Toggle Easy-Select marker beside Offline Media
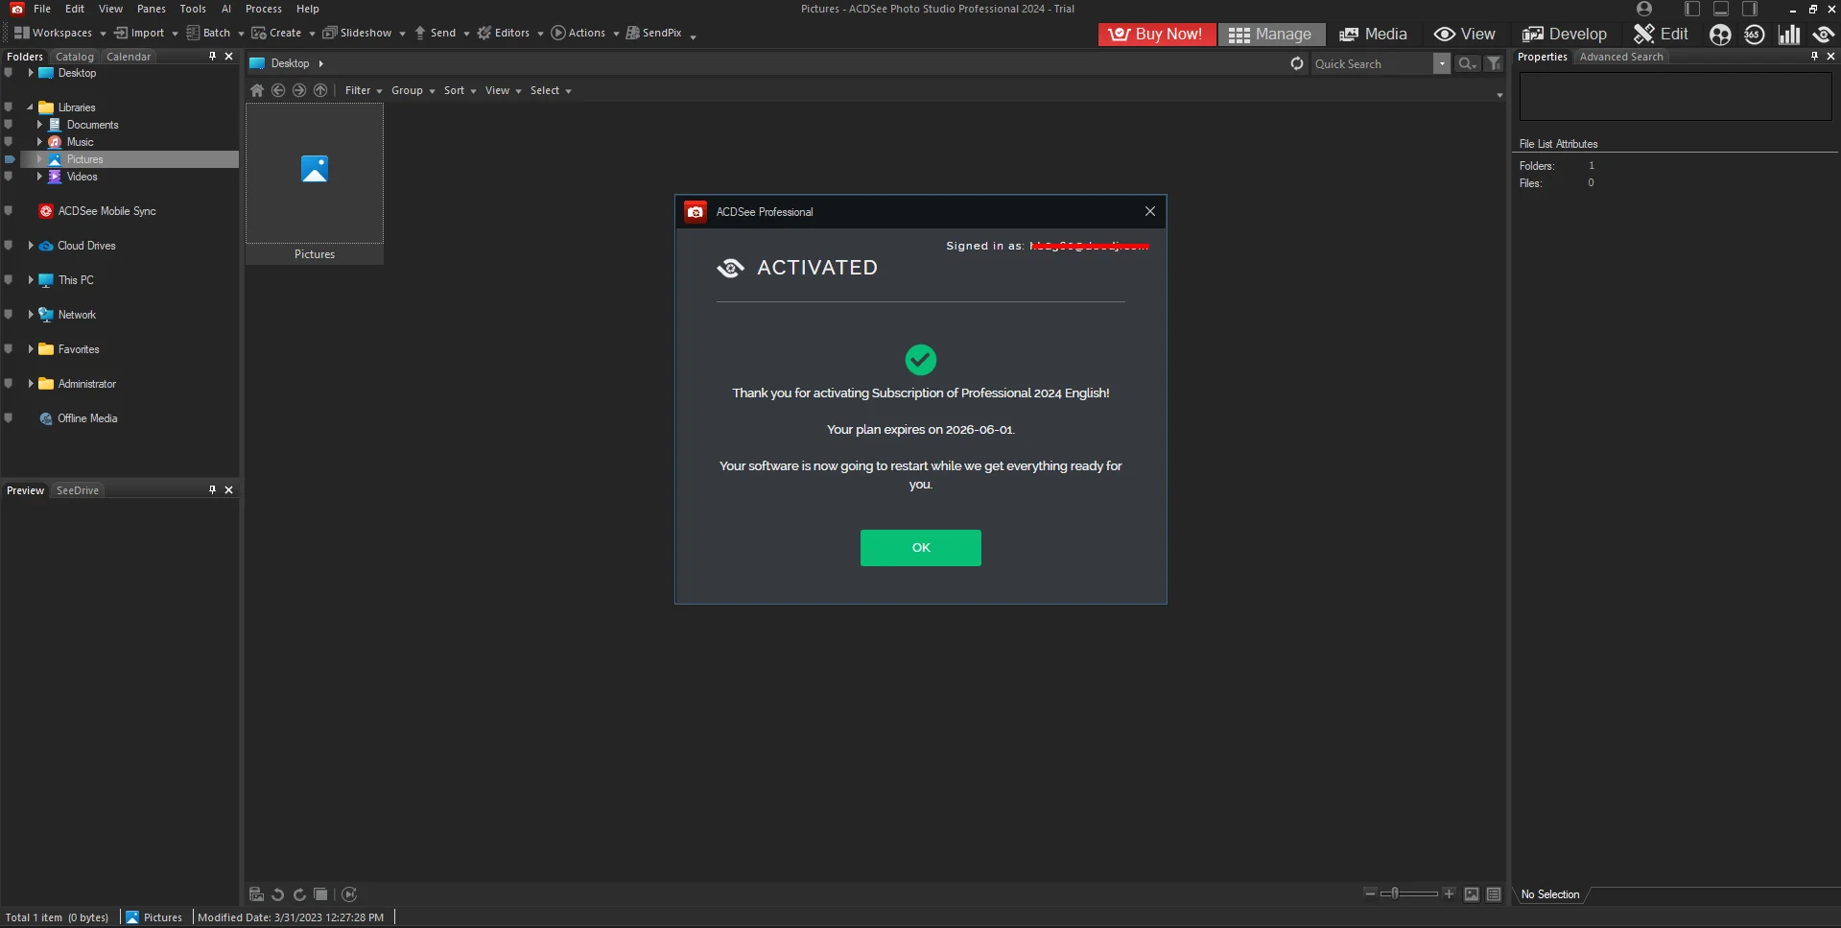This screenshot has height=928, width=1841. coord(9,418)
